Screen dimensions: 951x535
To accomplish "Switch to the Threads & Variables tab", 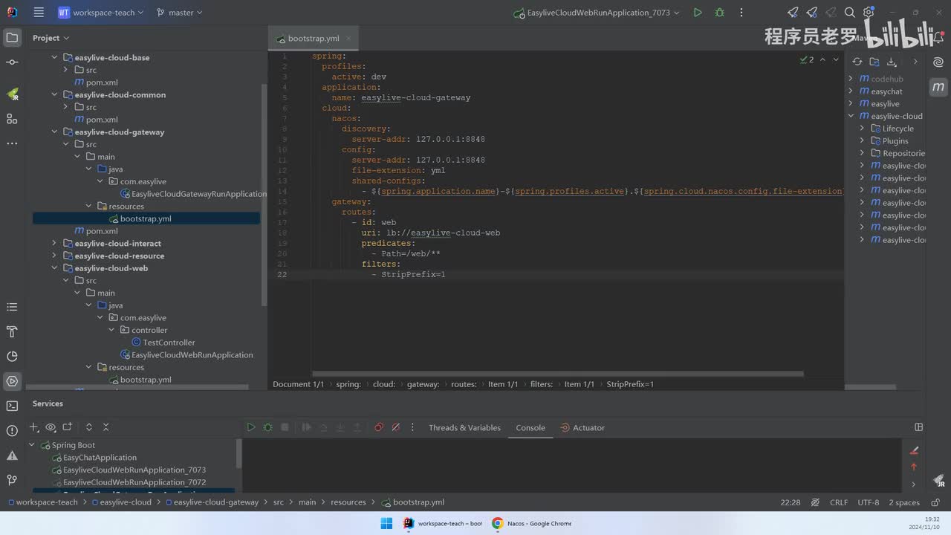I will (x=464, y=428).
